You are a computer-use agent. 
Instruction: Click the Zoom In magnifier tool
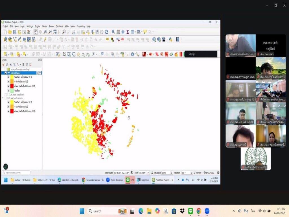pos(45,32)
